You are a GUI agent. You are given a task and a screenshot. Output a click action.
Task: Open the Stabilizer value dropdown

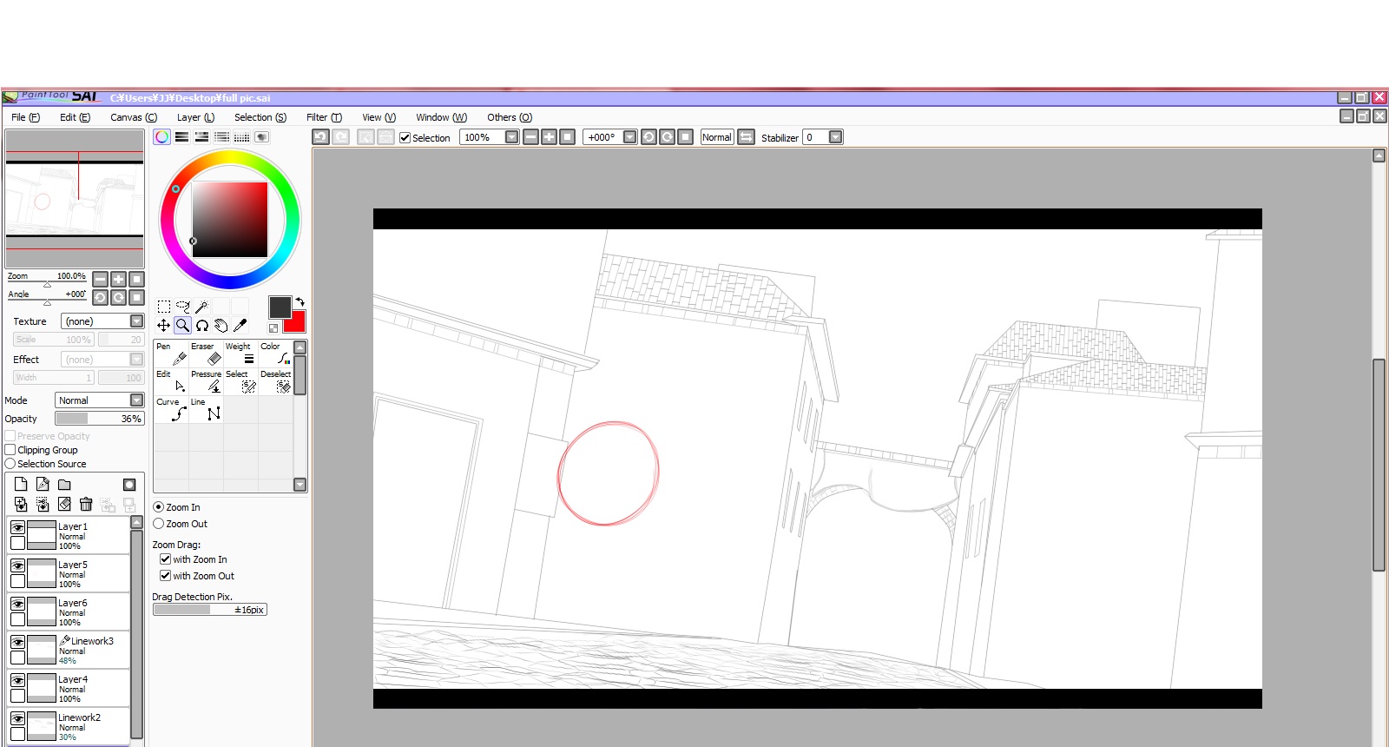[x=835, y=137]
